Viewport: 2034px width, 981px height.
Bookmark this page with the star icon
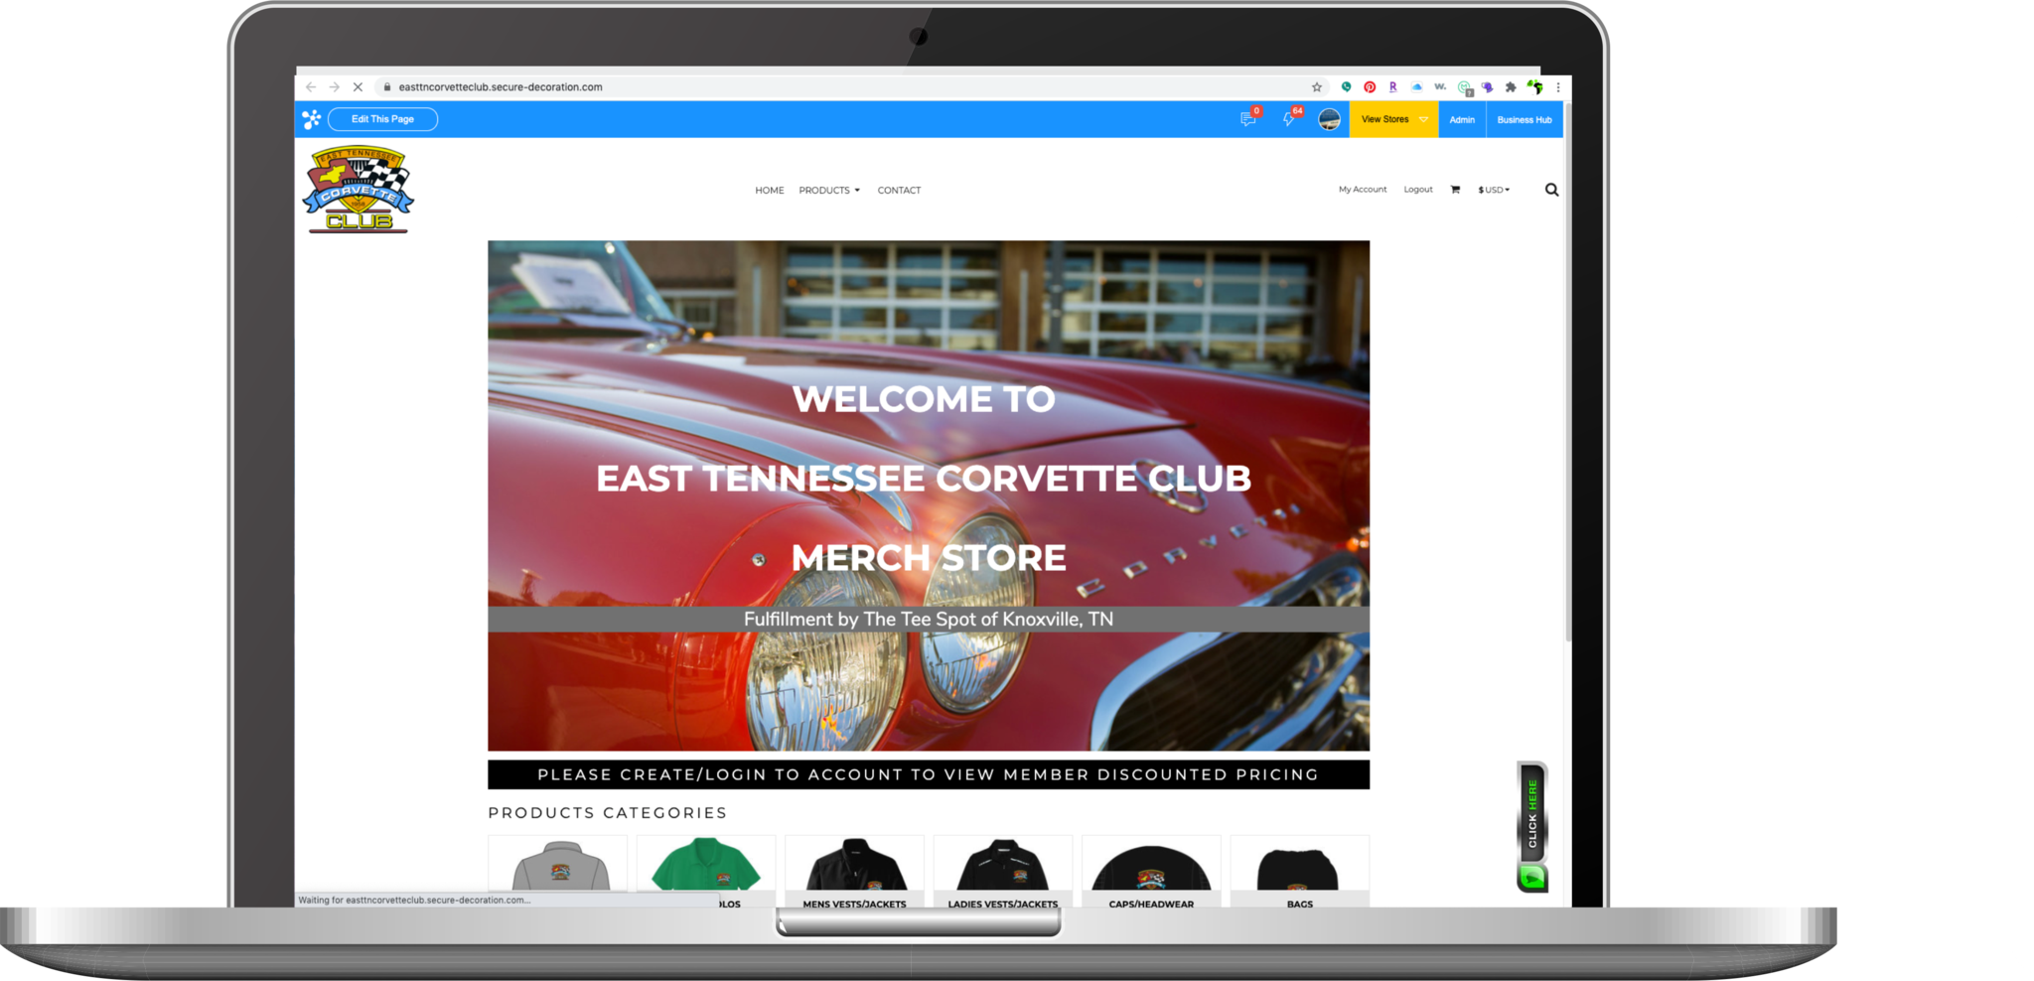1317,87
